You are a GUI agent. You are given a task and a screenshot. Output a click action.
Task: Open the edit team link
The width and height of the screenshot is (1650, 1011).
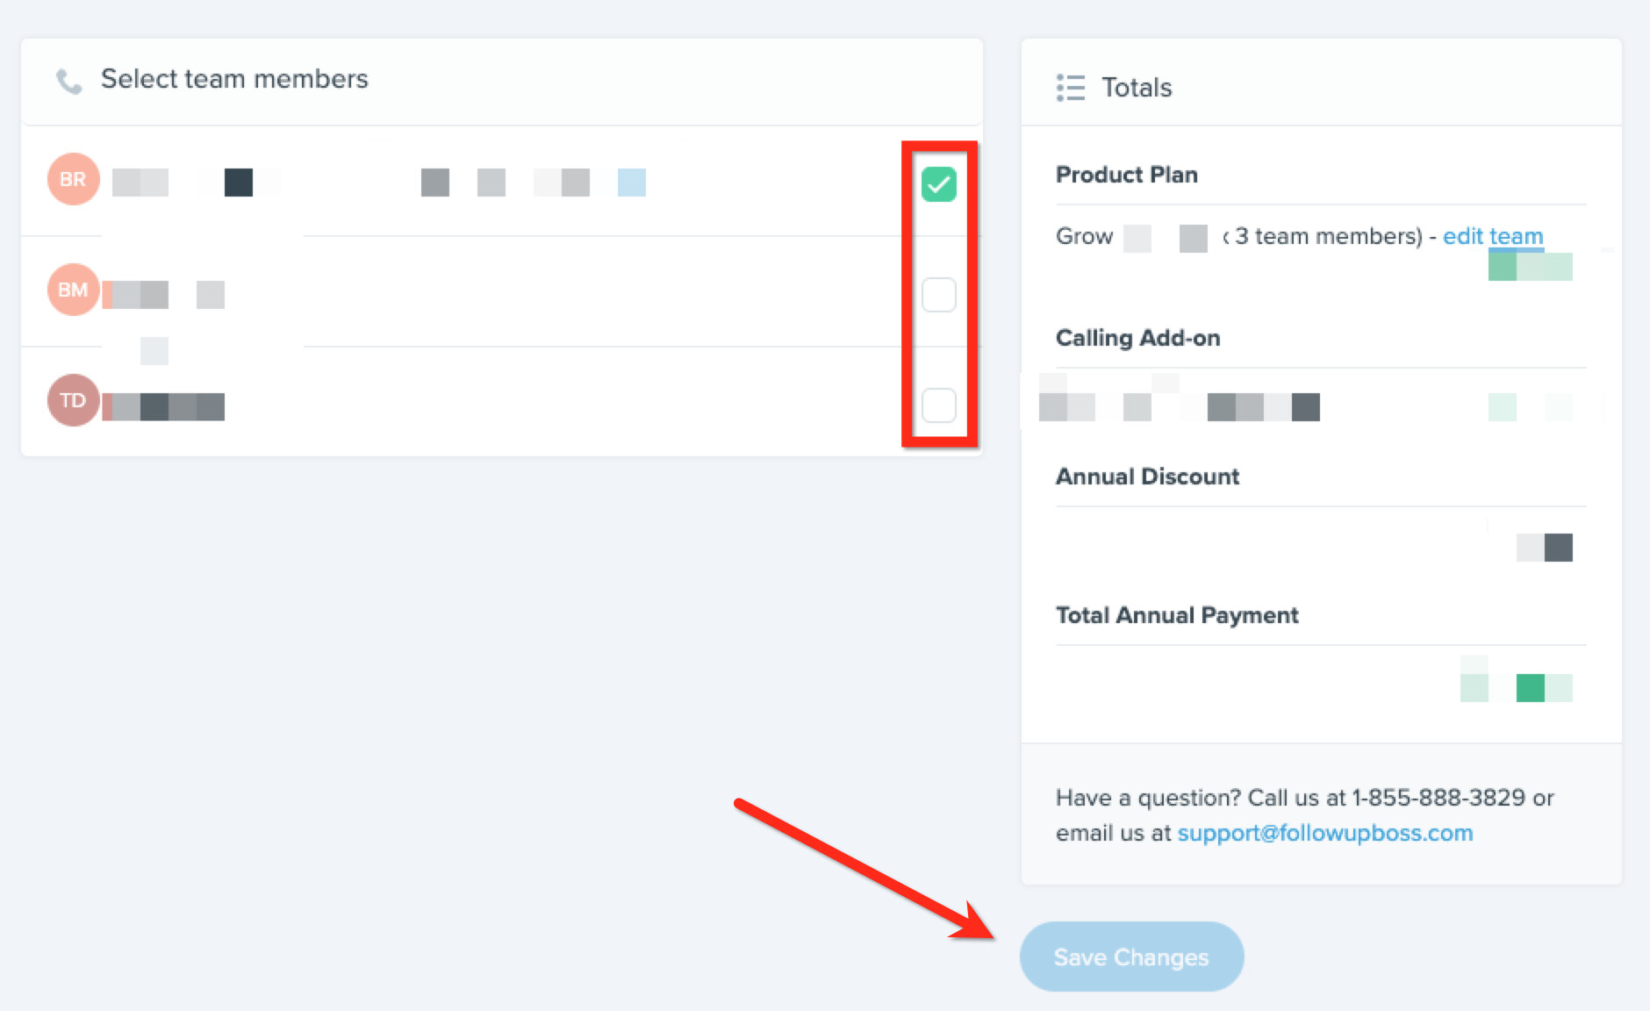[1493, 236]
